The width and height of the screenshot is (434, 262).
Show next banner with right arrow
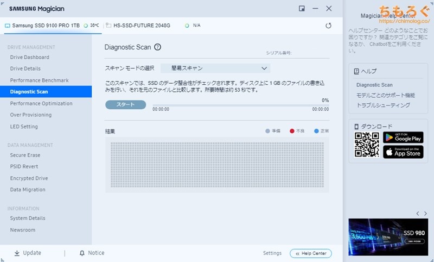coord(425,214)
